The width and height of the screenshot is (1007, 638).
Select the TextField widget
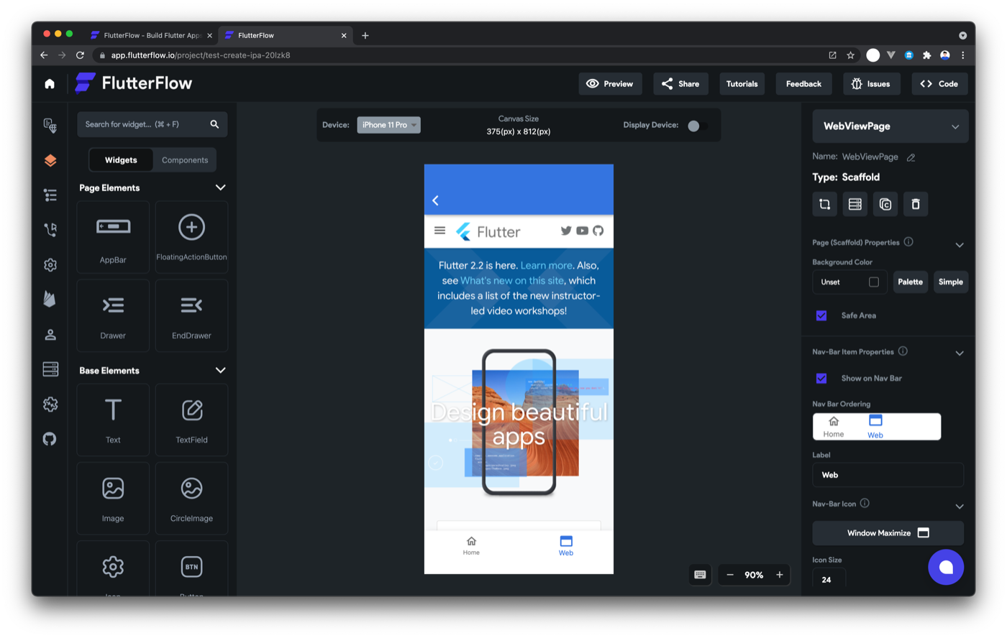click(x=191, y=420)
